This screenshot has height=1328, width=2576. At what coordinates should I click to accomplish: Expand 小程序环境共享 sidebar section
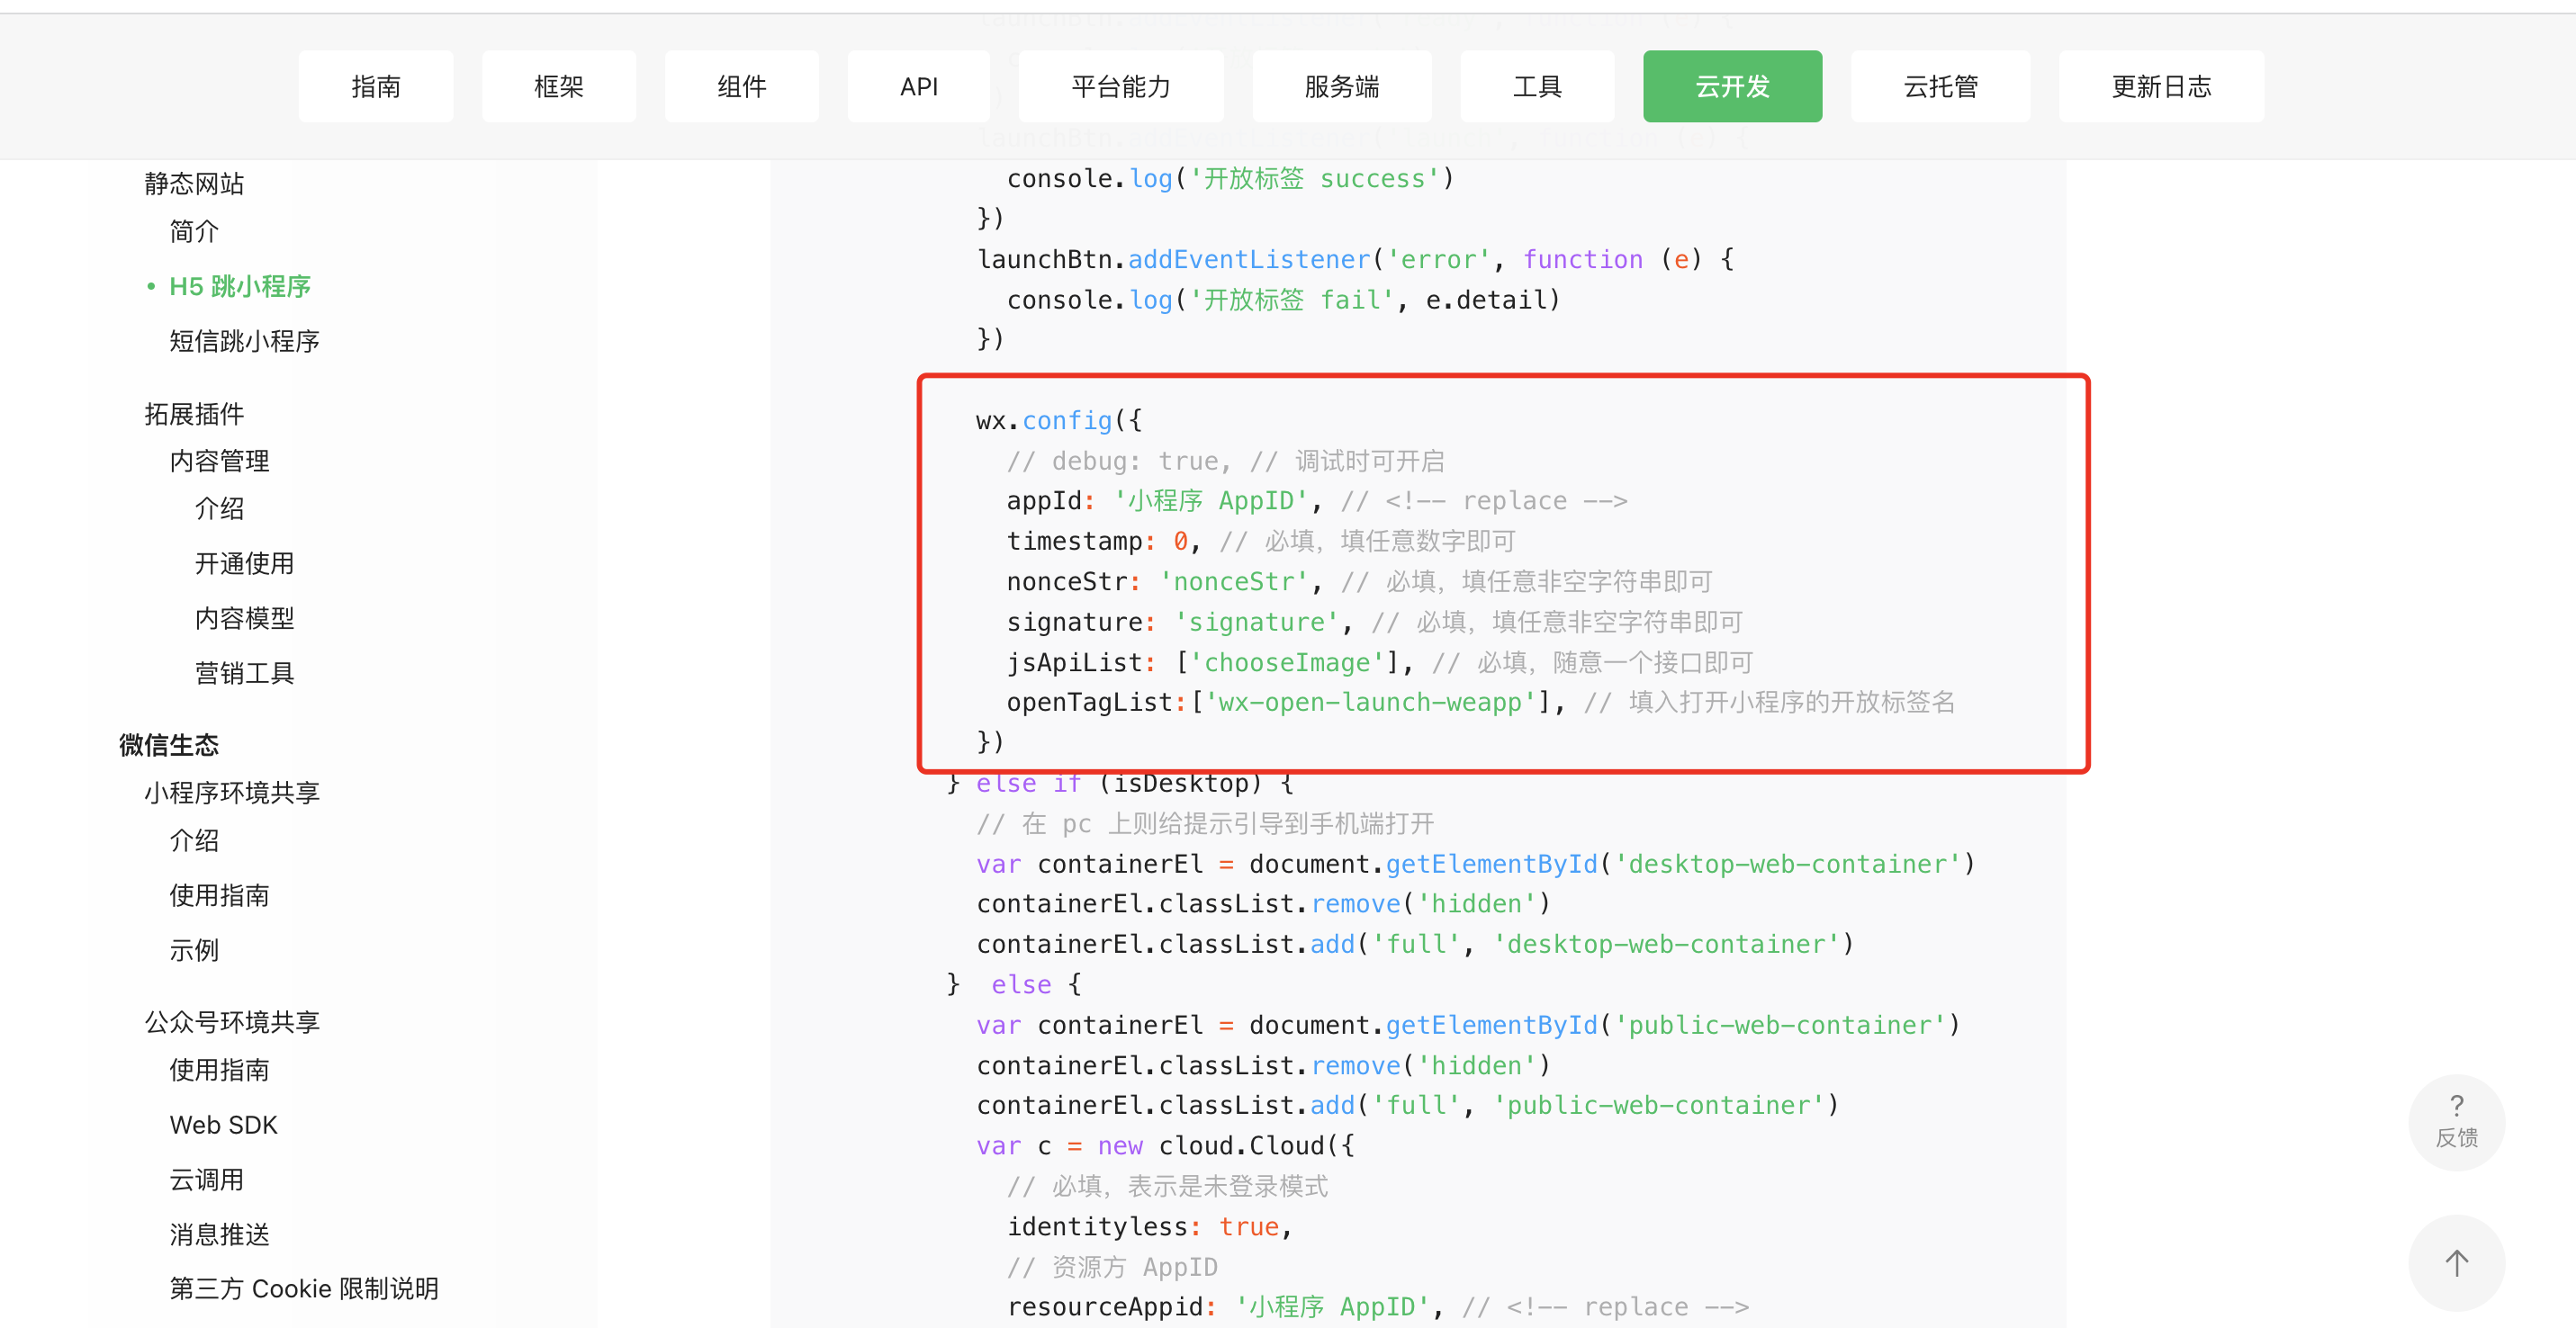232,793
